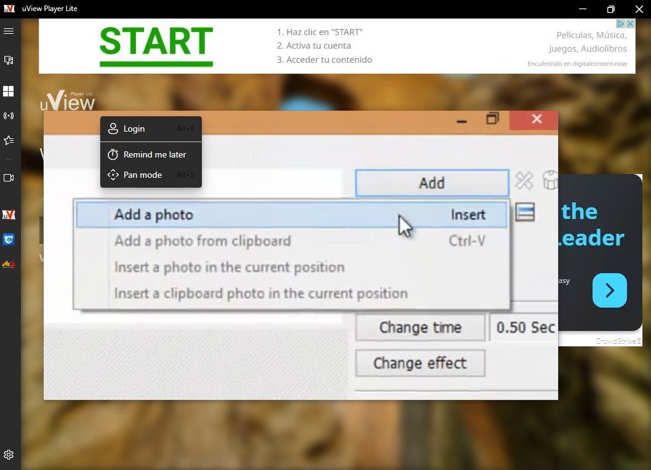Image resolution: width=651 pixels, height=470 pixels.
Task: Click the green START ad link
Action: click(156, 46)
